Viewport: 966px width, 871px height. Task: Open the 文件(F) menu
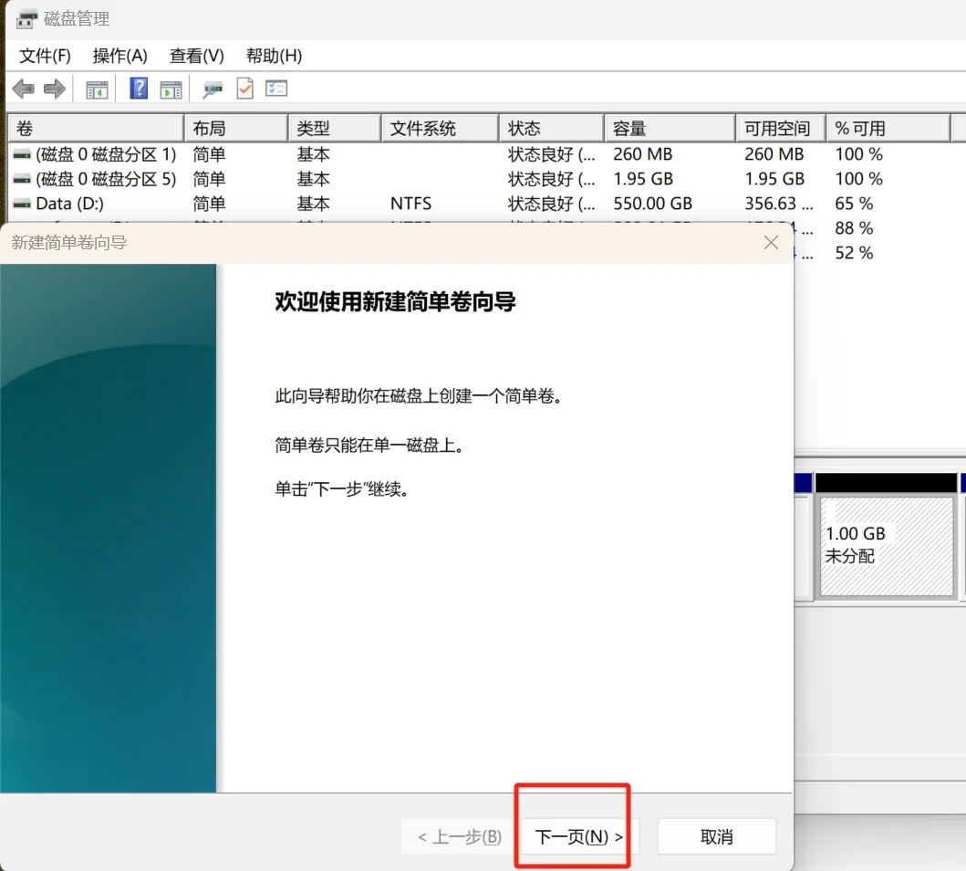45,56
